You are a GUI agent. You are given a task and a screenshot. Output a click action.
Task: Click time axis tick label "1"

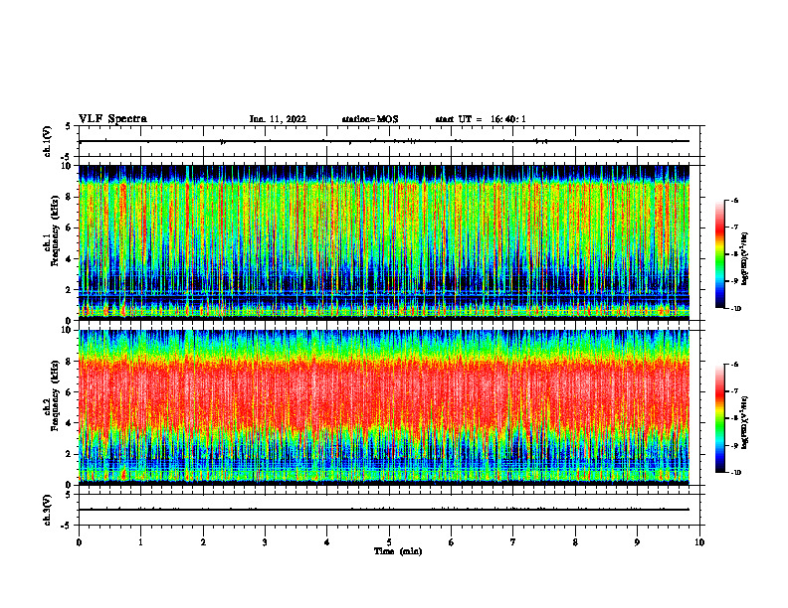141,542
